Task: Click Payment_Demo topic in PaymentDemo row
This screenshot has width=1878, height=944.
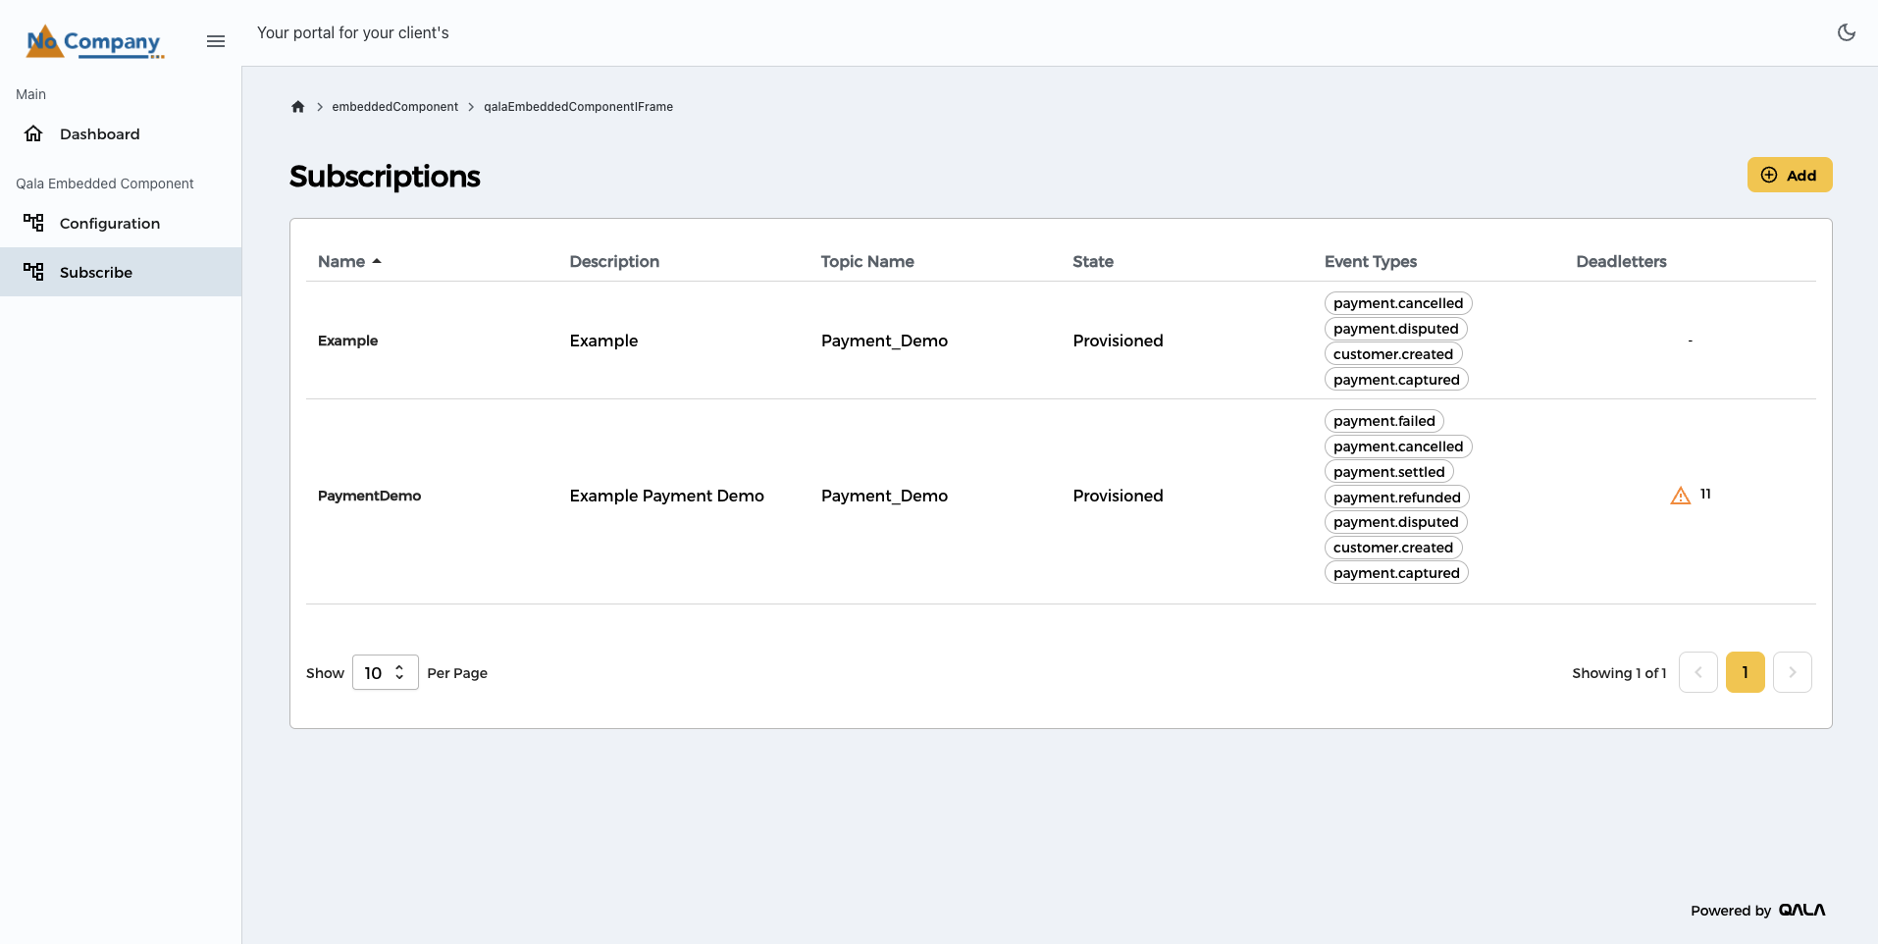Action: (x=884, y=496)
